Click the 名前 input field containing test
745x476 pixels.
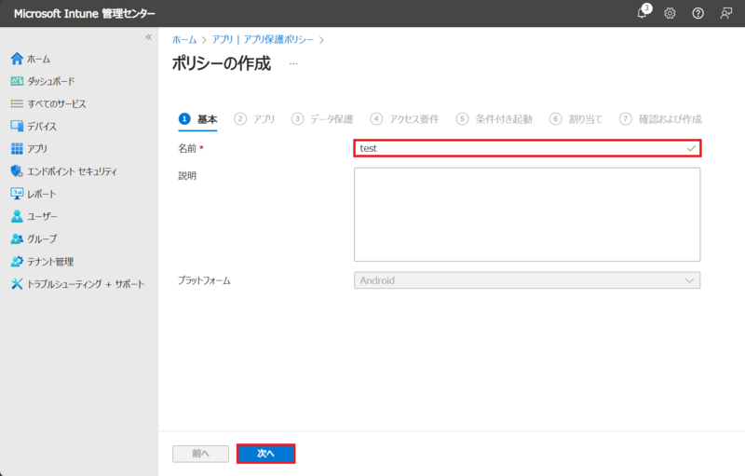tap(527, 148)
